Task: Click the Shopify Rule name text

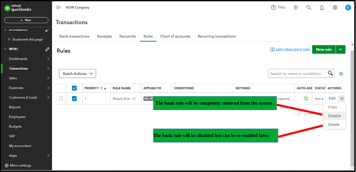Action: 121,99
